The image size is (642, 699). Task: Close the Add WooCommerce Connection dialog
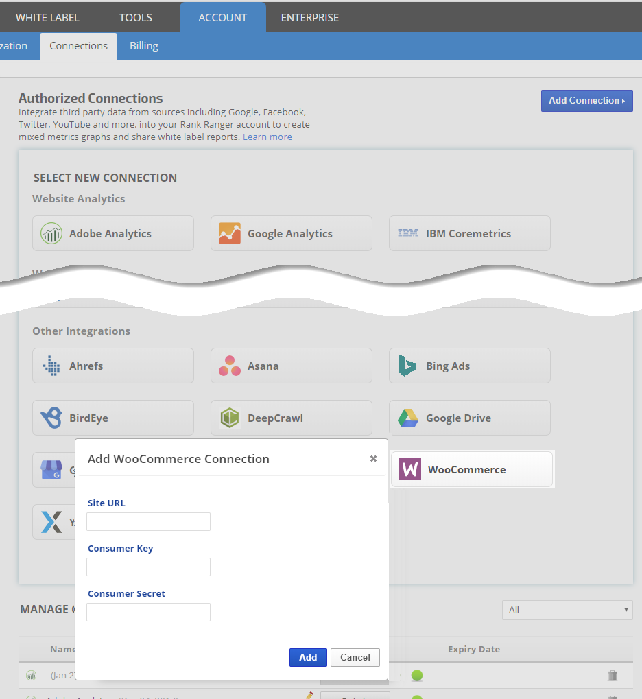373,458
